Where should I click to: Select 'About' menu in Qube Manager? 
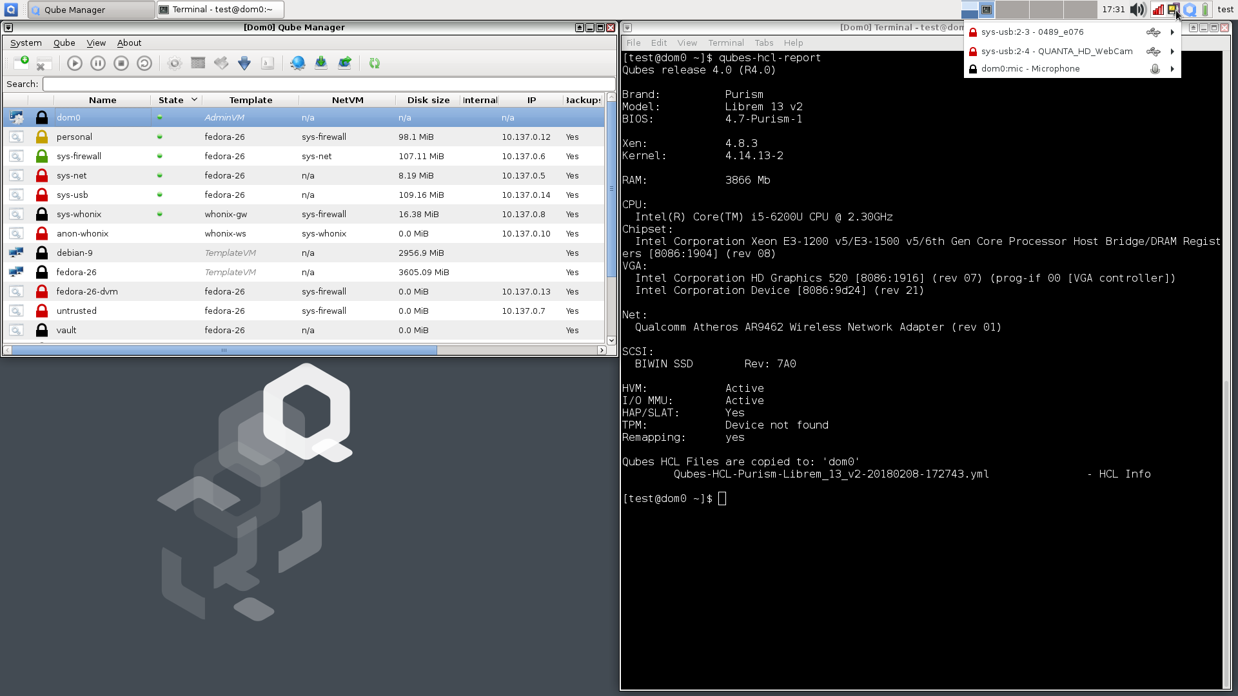[x=129, y=43]
